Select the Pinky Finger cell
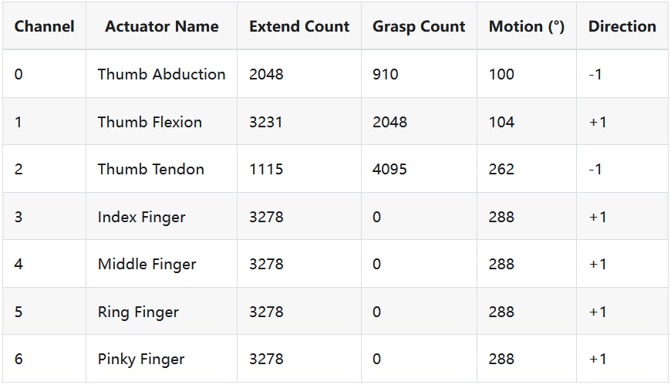Image resolution: width=671 pixels, height=385 pixels. pos(141,359)
